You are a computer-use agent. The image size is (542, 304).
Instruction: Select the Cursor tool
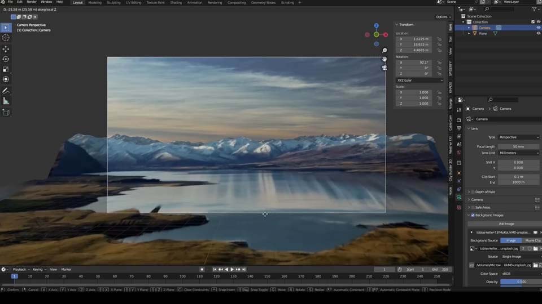pyautogui.click(x=6, y=38)
